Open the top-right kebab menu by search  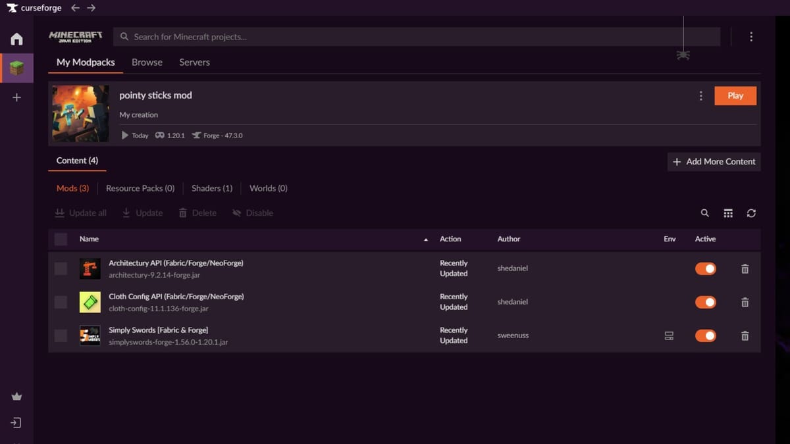751,37
